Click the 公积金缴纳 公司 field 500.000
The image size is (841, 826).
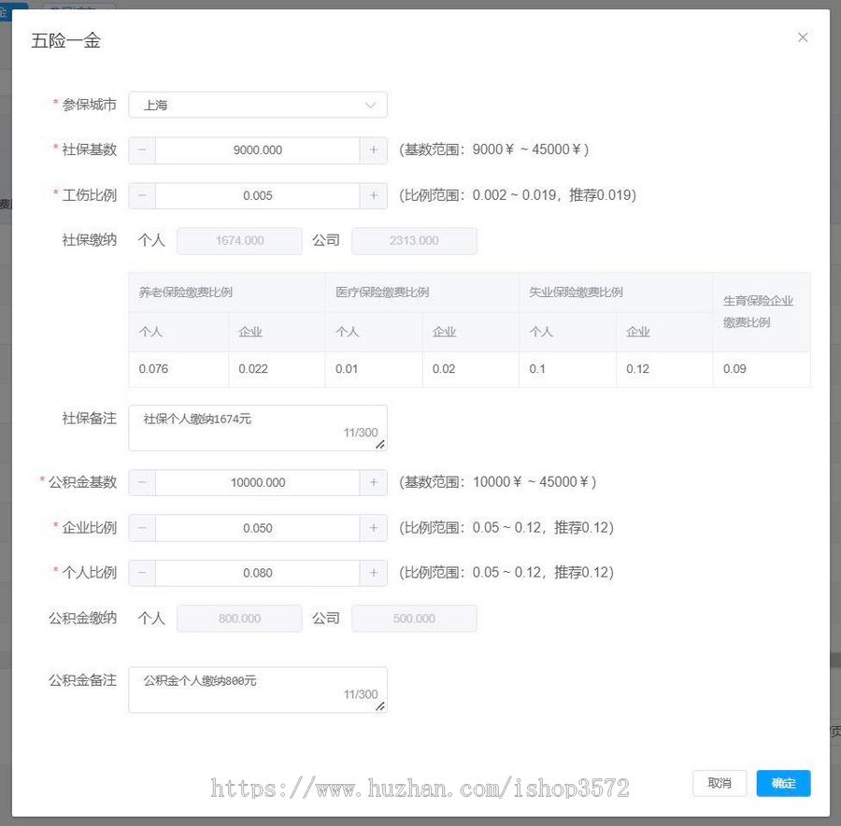(414, 619)
